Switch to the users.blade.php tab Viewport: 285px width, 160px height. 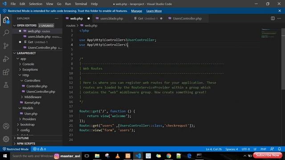111,19
